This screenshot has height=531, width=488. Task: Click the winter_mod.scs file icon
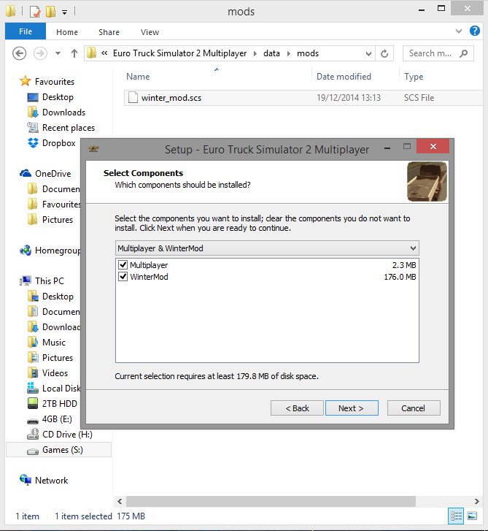[x=133, y=98]
